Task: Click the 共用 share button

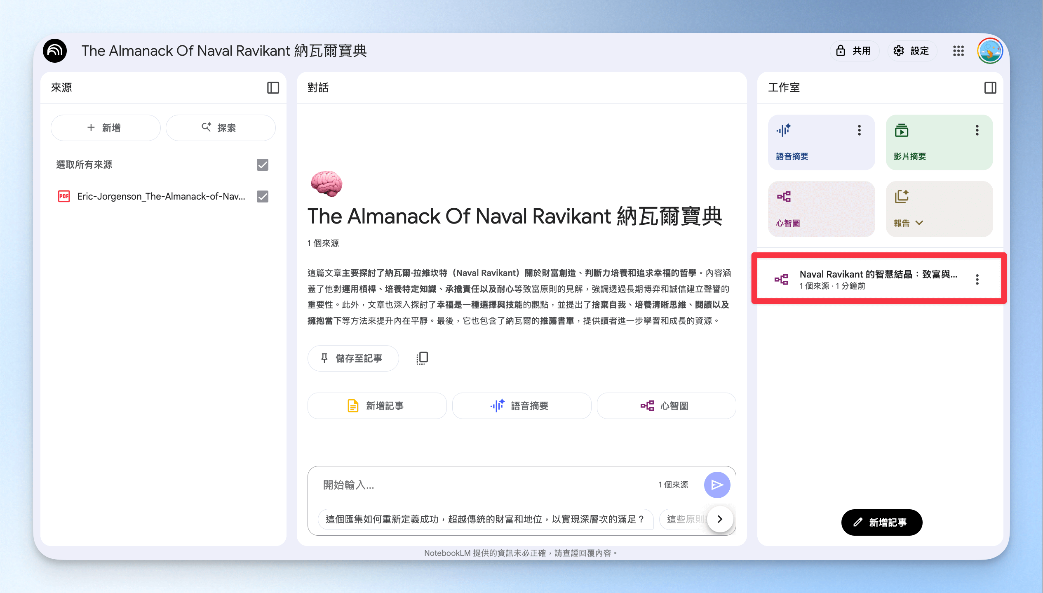Action: (854, 51)
